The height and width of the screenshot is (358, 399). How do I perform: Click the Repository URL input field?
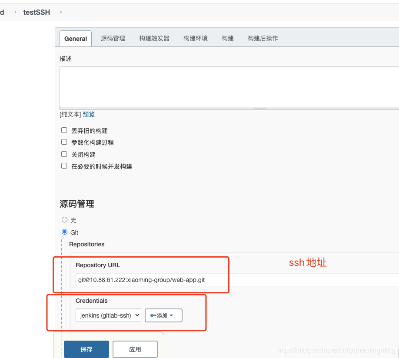pyautogui.click(x=237, y=280)
